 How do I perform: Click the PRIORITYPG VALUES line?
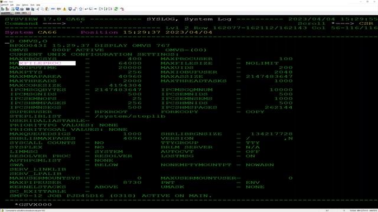[x=64, y=125]
